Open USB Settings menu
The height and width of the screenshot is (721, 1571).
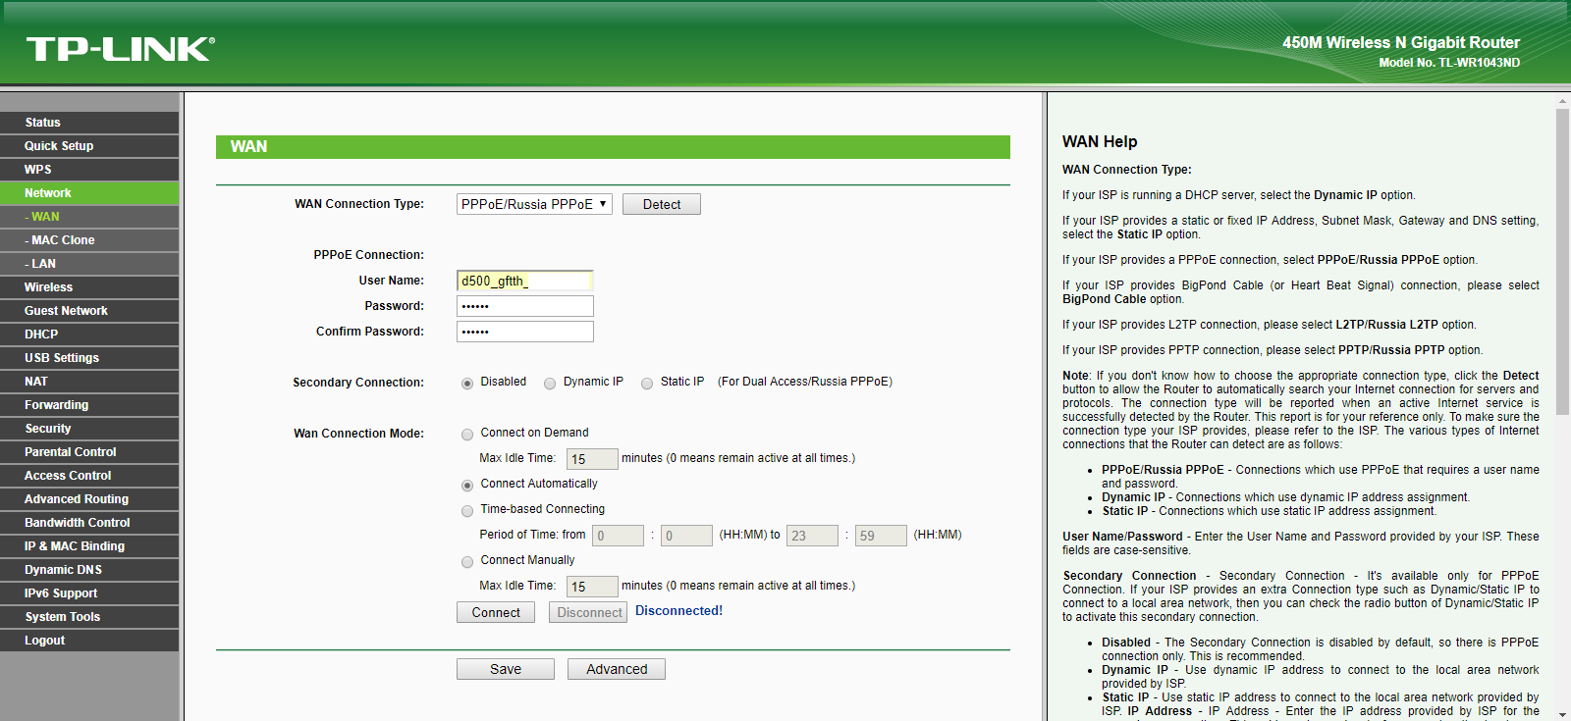[x=89, y=358]
